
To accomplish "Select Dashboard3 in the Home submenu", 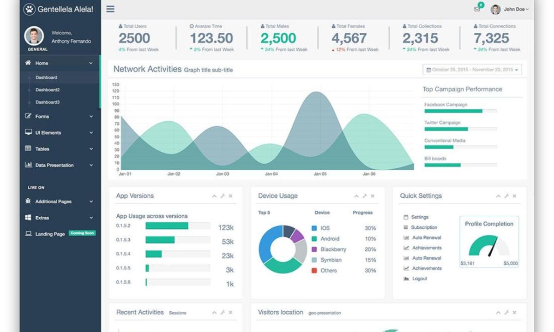I will [48, 102].
